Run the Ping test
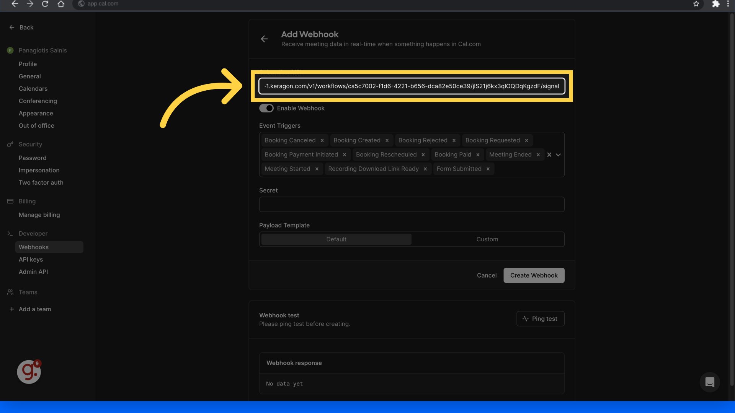735x413 pixels. (540, 319)
